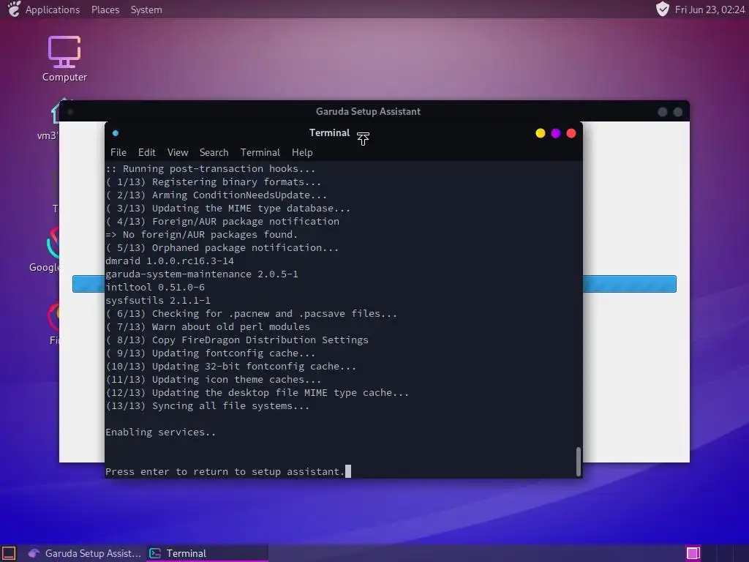This screenshot has height=562, width=749.
Task: Click the Terminal taskbar entry
Action: (x=206, y=553)
